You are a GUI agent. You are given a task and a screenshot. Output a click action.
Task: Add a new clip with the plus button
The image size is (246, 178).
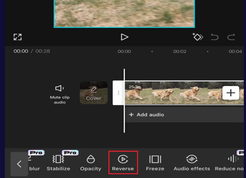[231, 93]
